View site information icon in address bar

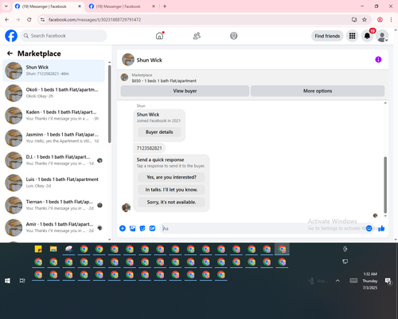[42, 20]
